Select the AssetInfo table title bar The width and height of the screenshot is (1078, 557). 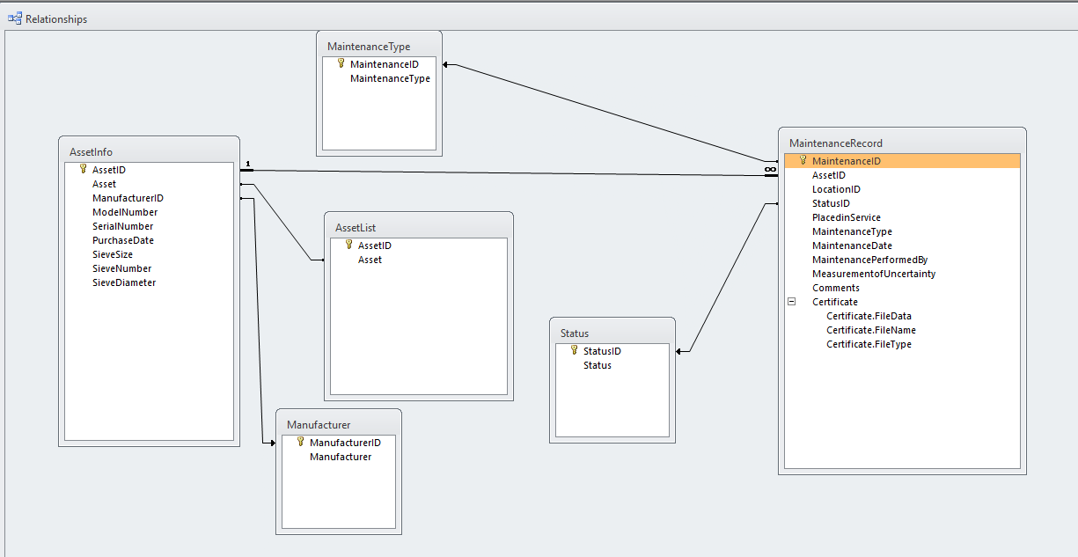[x=149, y=152]
